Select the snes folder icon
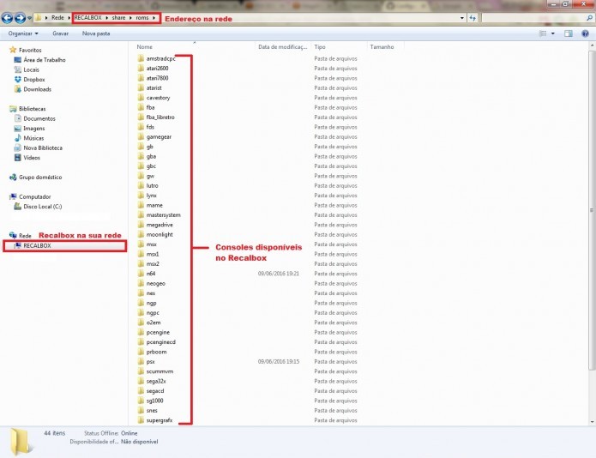Screen dimensions: 596x458 141,411
